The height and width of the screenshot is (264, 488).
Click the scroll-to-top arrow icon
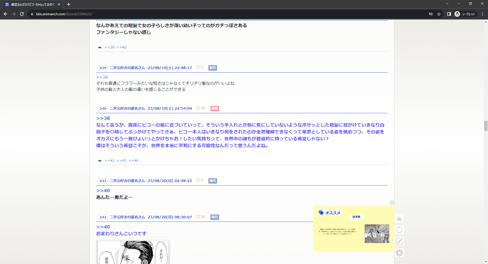click(x=399, y=219)
